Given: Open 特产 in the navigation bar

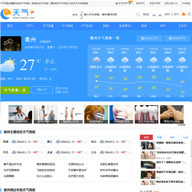Looking at the screenshot, I should click(163, 26).
